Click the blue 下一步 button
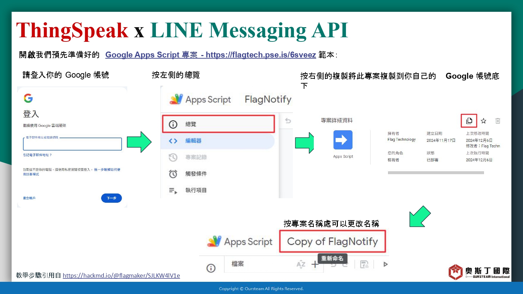Viewport: 523px width, 294px height. point(111,198)
